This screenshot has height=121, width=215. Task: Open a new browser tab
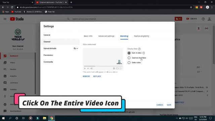click(x=71, y=2)
